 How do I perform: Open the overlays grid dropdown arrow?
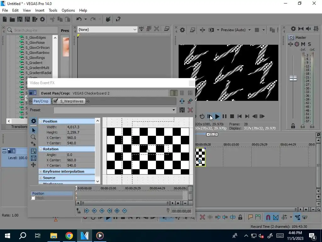pos(264,30)
